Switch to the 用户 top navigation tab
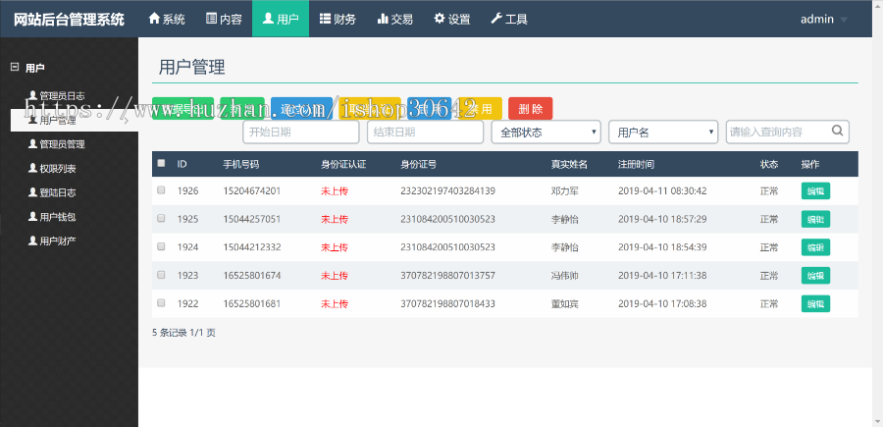Viewport: 883px width, 427px height. [x=281, y=19]
